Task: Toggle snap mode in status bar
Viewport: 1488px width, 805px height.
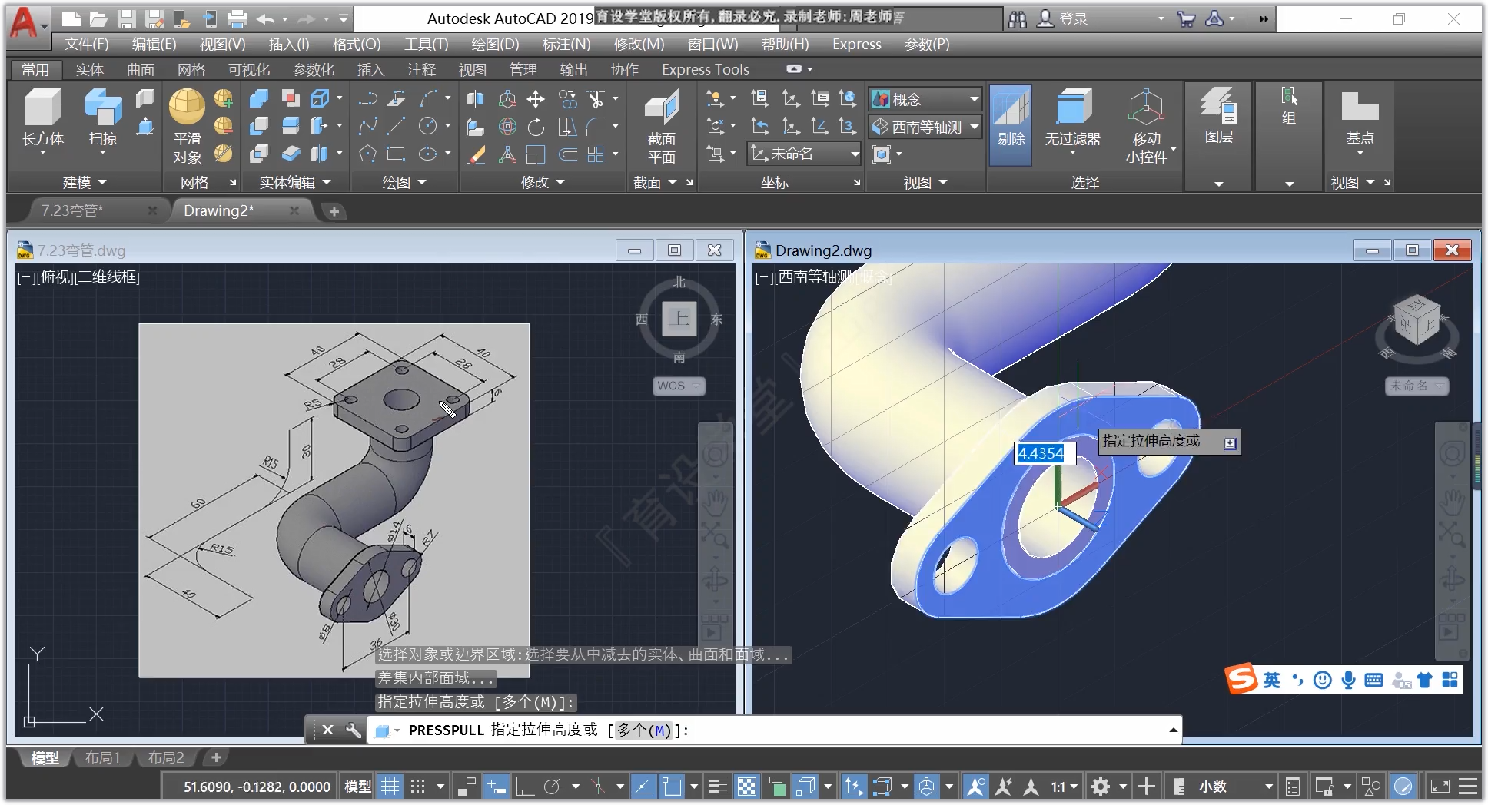Action: point(417,787)
